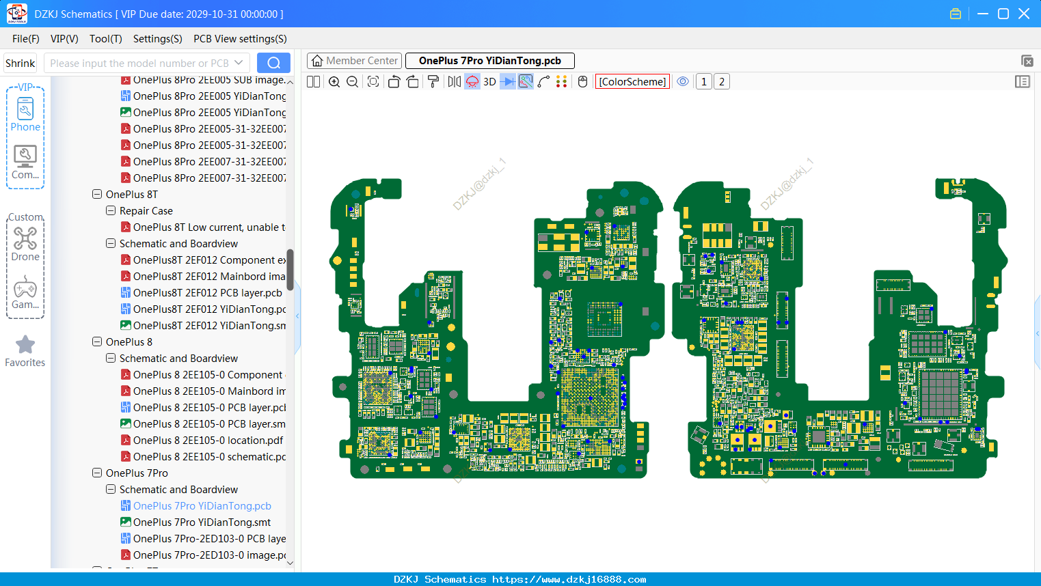Switch to the Member Center tab
Image resolution: width=1041 pixels, height=586 pixels.
[355, 61]
